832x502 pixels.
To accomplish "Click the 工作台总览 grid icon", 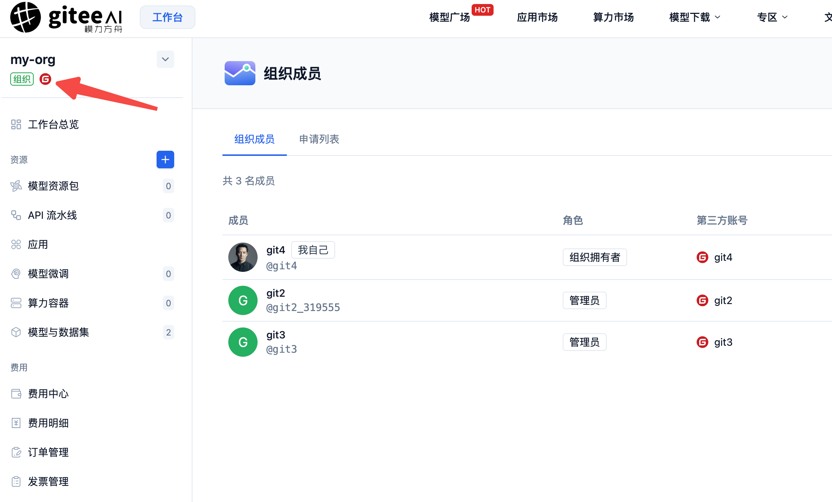I will point(16,124).
